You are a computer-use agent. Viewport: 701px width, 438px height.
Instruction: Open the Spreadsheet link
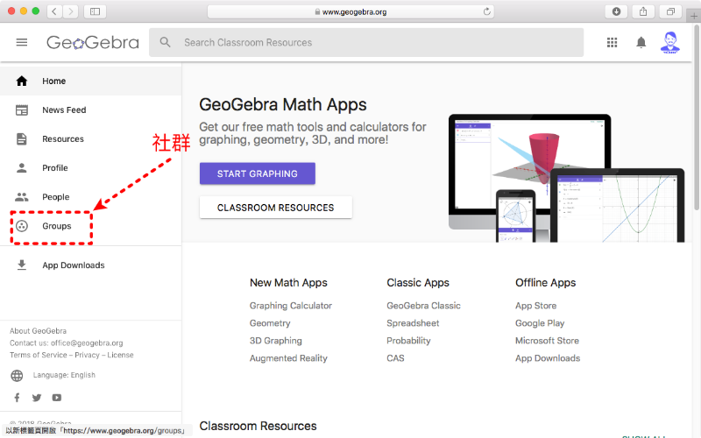[x=413, y=323]
